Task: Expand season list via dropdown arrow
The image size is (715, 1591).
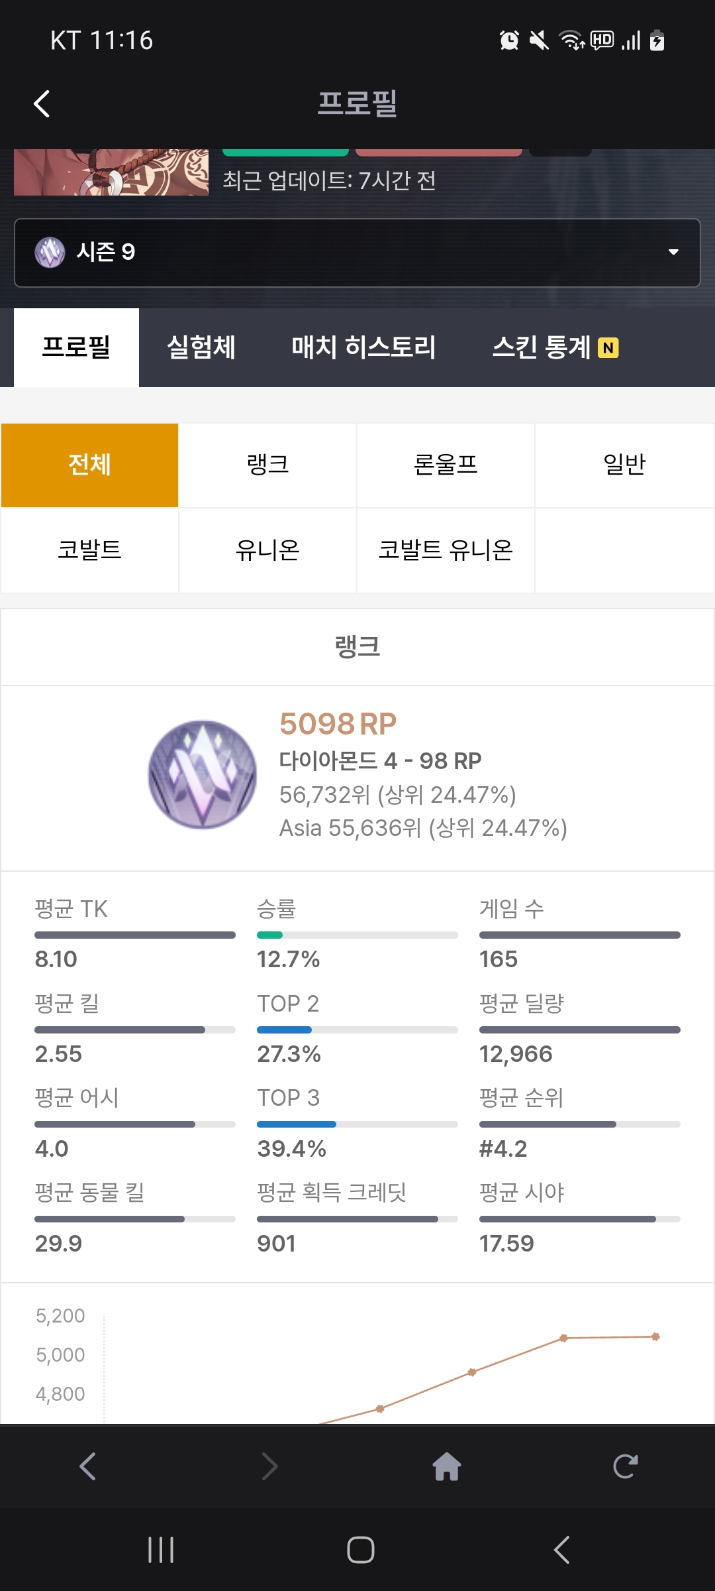Action: (x=673, y=253)
